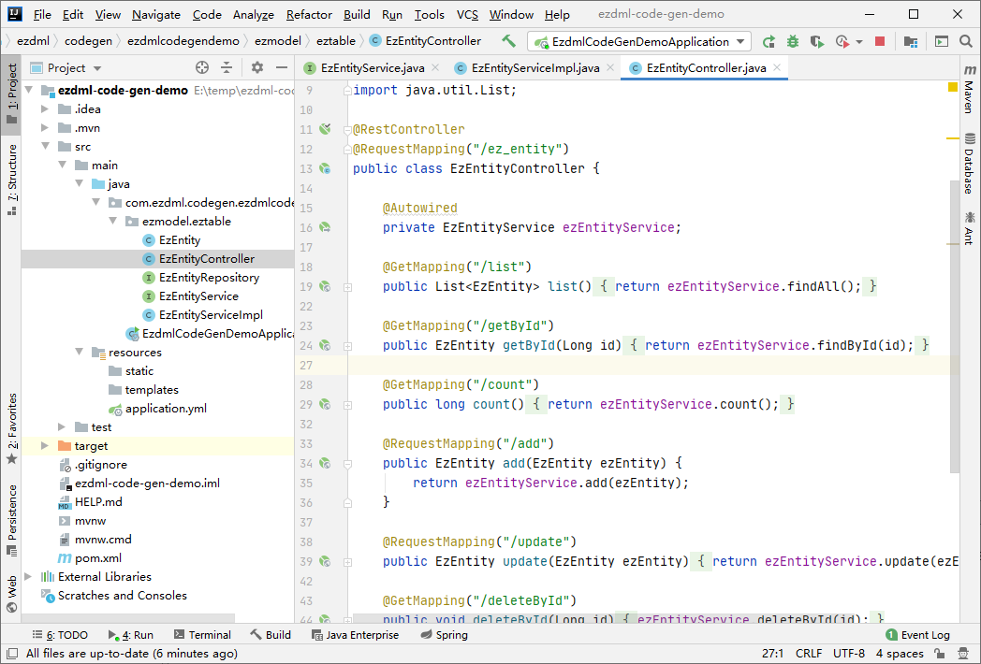Open Java Enterprise tool window

coord(355,635)
